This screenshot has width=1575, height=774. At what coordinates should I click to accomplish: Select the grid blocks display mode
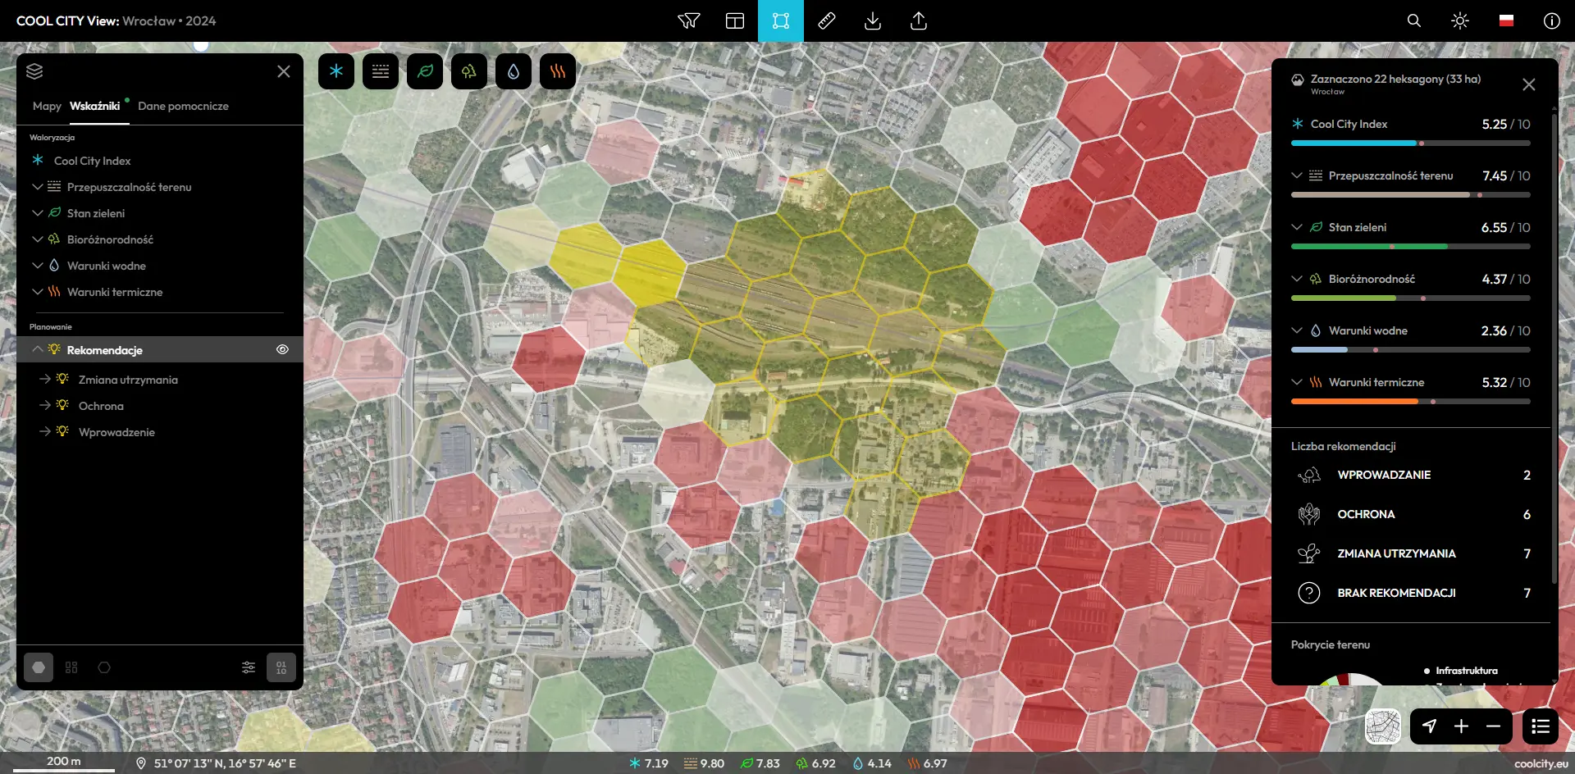click(x=71, y=667)
